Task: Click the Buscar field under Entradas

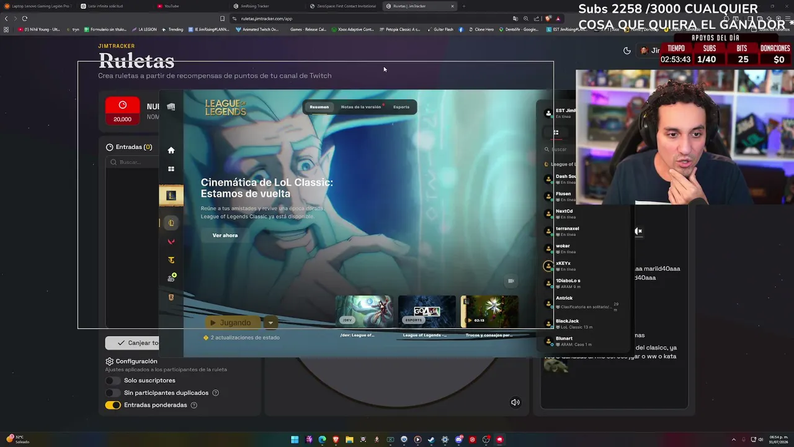Action: coord(132,162)
